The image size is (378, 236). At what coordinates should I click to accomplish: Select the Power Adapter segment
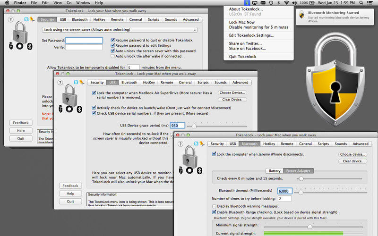298,171
